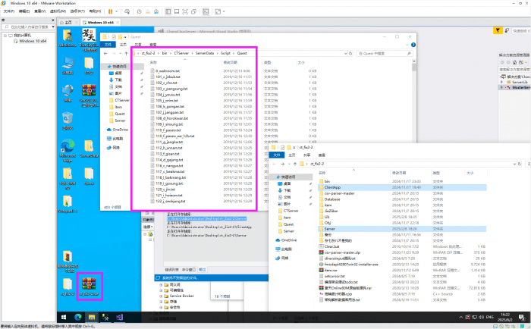
Task: Click OneDrive in ct_fix2-2 navigation pane
Action: click(x=289, y=240)
